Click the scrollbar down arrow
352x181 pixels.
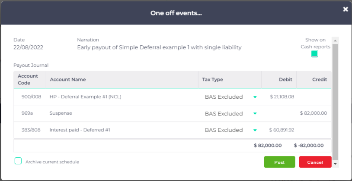click(335, 164)
